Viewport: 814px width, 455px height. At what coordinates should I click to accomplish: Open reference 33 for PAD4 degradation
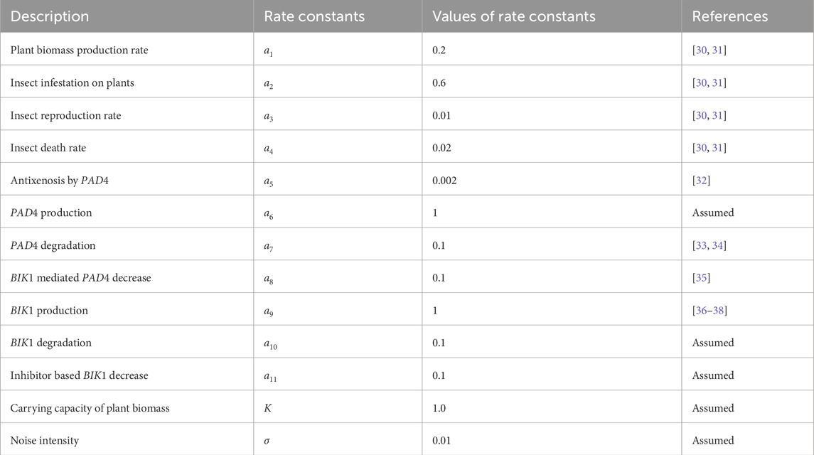[x=701, y=245]
